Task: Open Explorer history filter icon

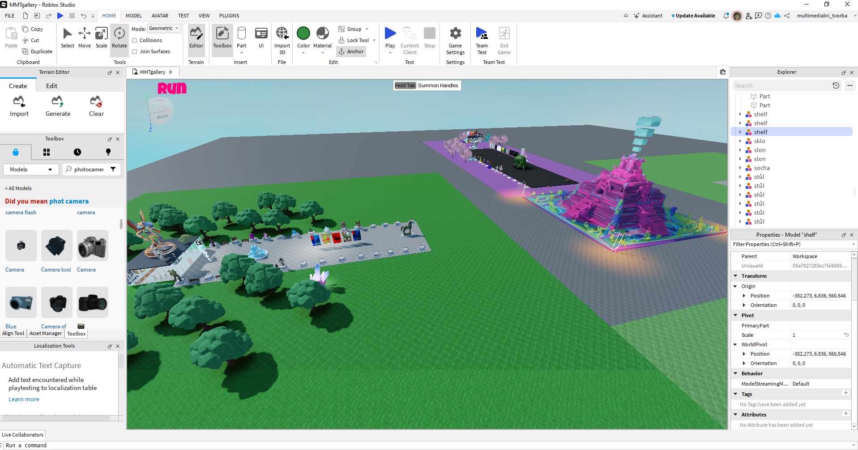Action: pos(836,85)
